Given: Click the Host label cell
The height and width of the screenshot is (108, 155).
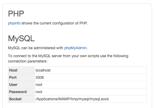Looking at the screenshot, I should pos(21,70).
